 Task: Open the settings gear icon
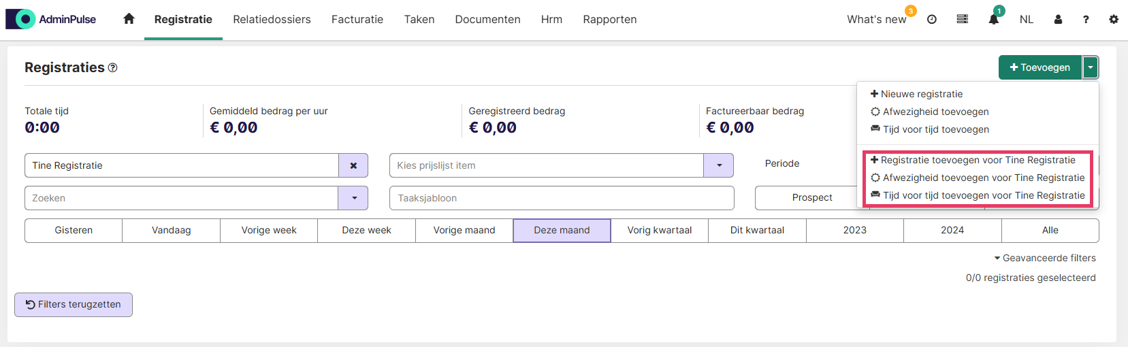coord(1114,20)
